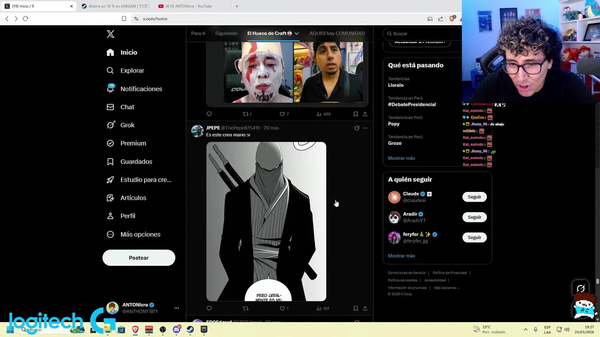Follow Claude
This screenshot has width=600, height=337.
point(474,197)
